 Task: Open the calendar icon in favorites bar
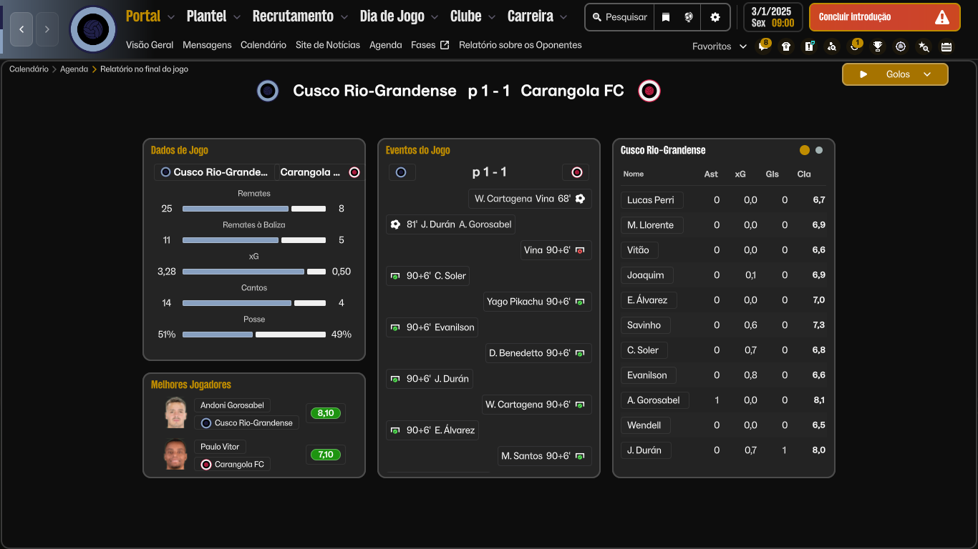[946, 46]
